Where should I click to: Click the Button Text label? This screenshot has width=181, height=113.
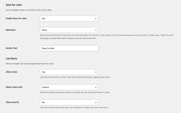click(11, 48)
